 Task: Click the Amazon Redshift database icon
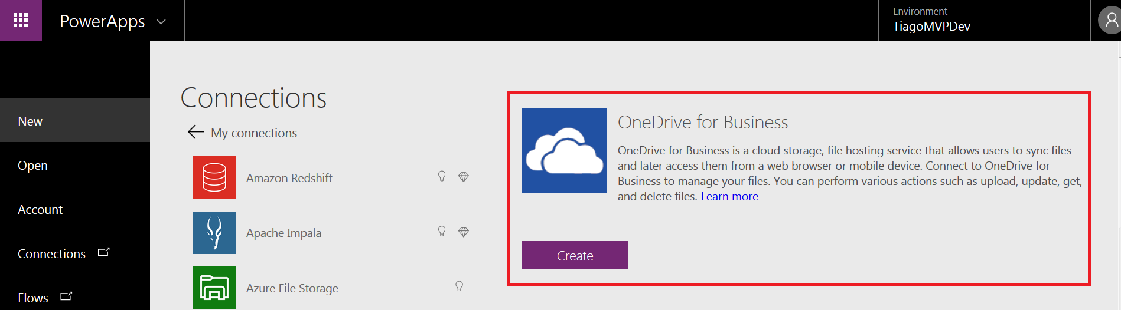click(214, 177)
